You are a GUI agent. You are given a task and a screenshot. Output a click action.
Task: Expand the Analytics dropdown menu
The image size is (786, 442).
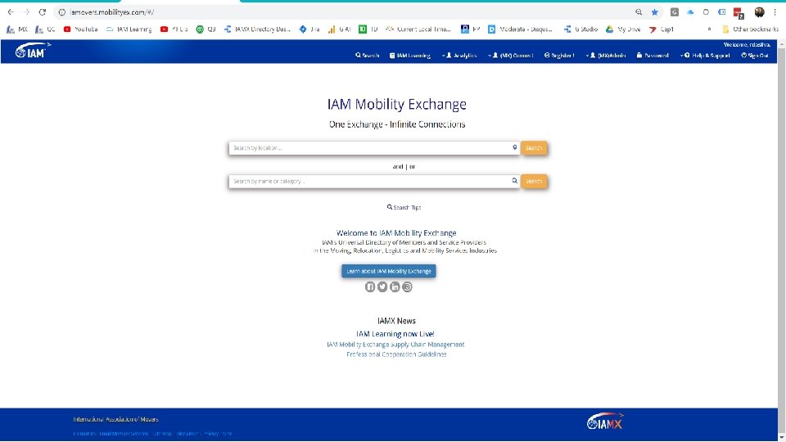[459, 56]
